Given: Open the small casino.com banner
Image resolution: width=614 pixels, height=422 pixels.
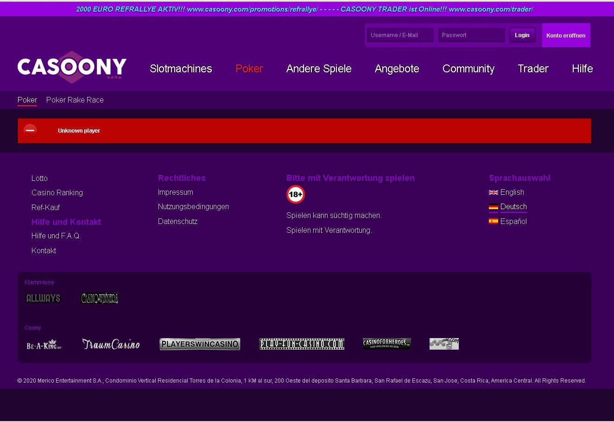Looking at the screenshot, I should [444, 344].
